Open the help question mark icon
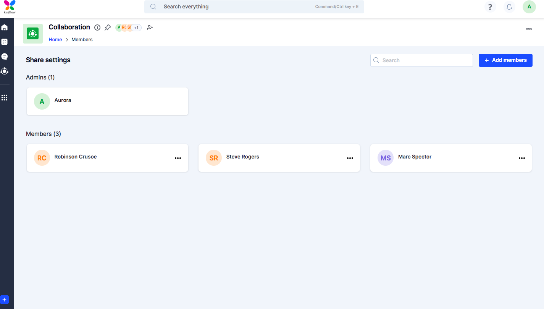Viewport: 544px width, 309px height. (x=490, y=7)
